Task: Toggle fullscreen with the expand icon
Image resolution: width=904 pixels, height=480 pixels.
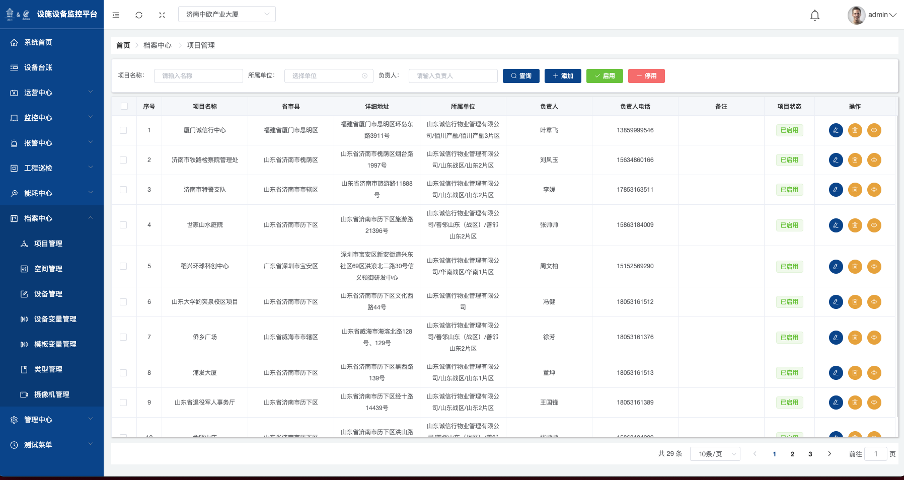Action: pos(162,15)
